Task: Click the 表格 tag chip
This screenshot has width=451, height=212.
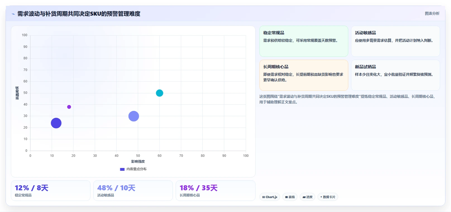Action: (x=290, y=197)
